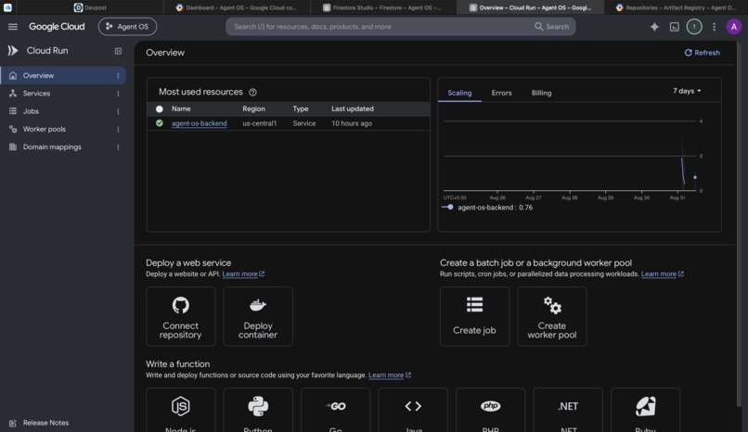This screenshot has width=748, height=432.
Task: Click the status circle in the table header
Action: coord(160,109)
